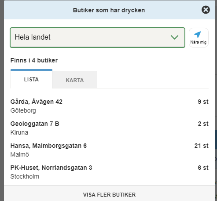
Task: Click the Göteborg city label
Action: 23,110
